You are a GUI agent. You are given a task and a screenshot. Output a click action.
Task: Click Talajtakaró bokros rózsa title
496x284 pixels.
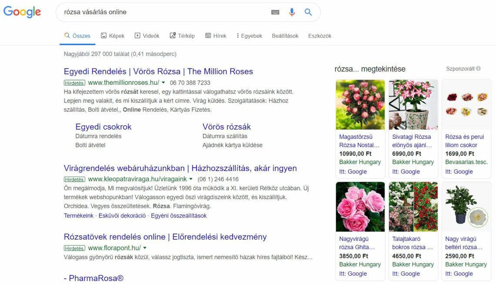pyautogui.click(x=412, y=243)
